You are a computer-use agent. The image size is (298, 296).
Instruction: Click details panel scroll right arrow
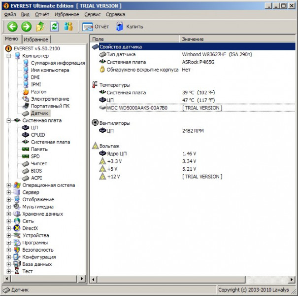[x=292, y=280]
